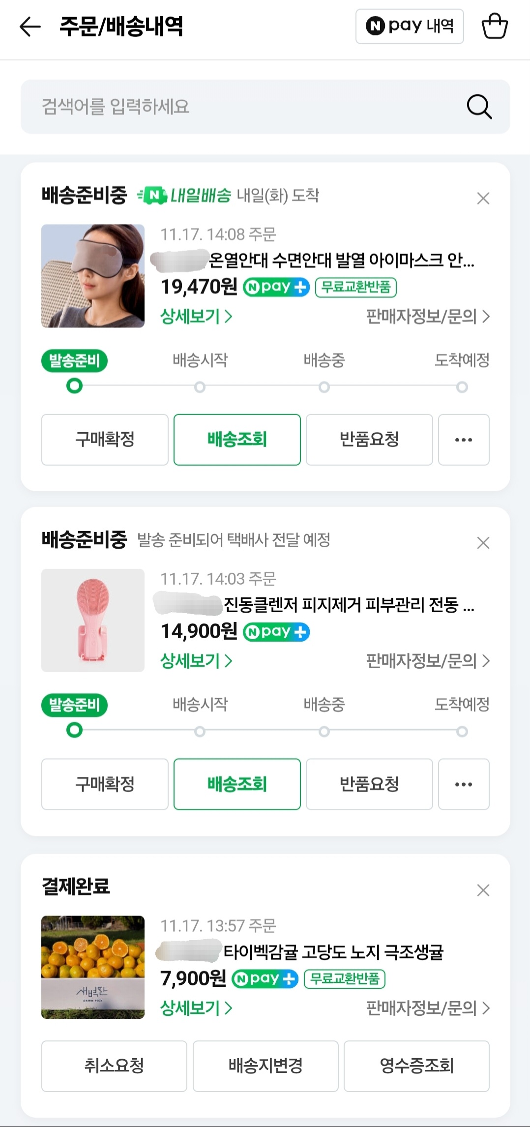
Task: Focus the 검색어를 입력하세요 search field
Action: coord(236,107)
